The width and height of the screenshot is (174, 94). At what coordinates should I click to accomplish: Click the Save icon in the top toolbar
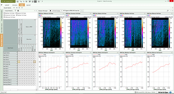click(18, 2)
